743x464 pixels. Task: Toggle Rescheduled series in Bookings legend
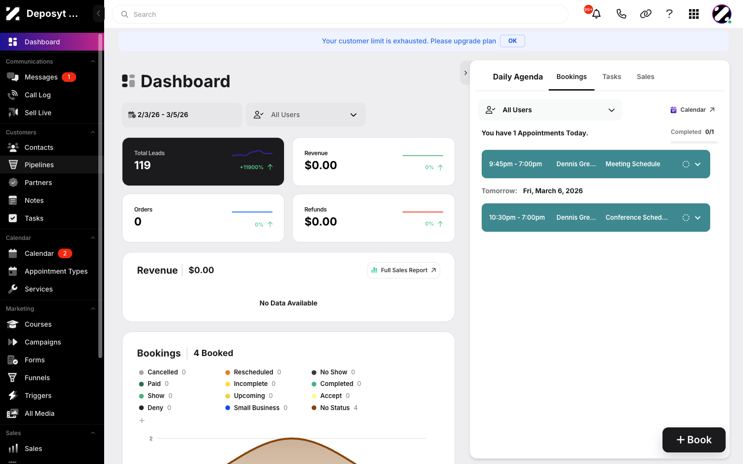[253, 372]
